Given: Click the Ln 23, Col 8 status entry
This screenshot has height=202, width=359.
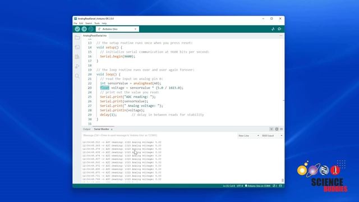Looking at the screenshot, I should [229, 186].
